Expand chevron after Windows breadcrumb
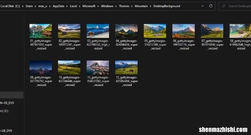This screenshot has height=135, width=251. pos(116,6)
